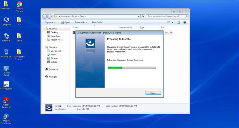Select Libraries in the navigation pane
The image size is (239, 128).
point(51,47)
